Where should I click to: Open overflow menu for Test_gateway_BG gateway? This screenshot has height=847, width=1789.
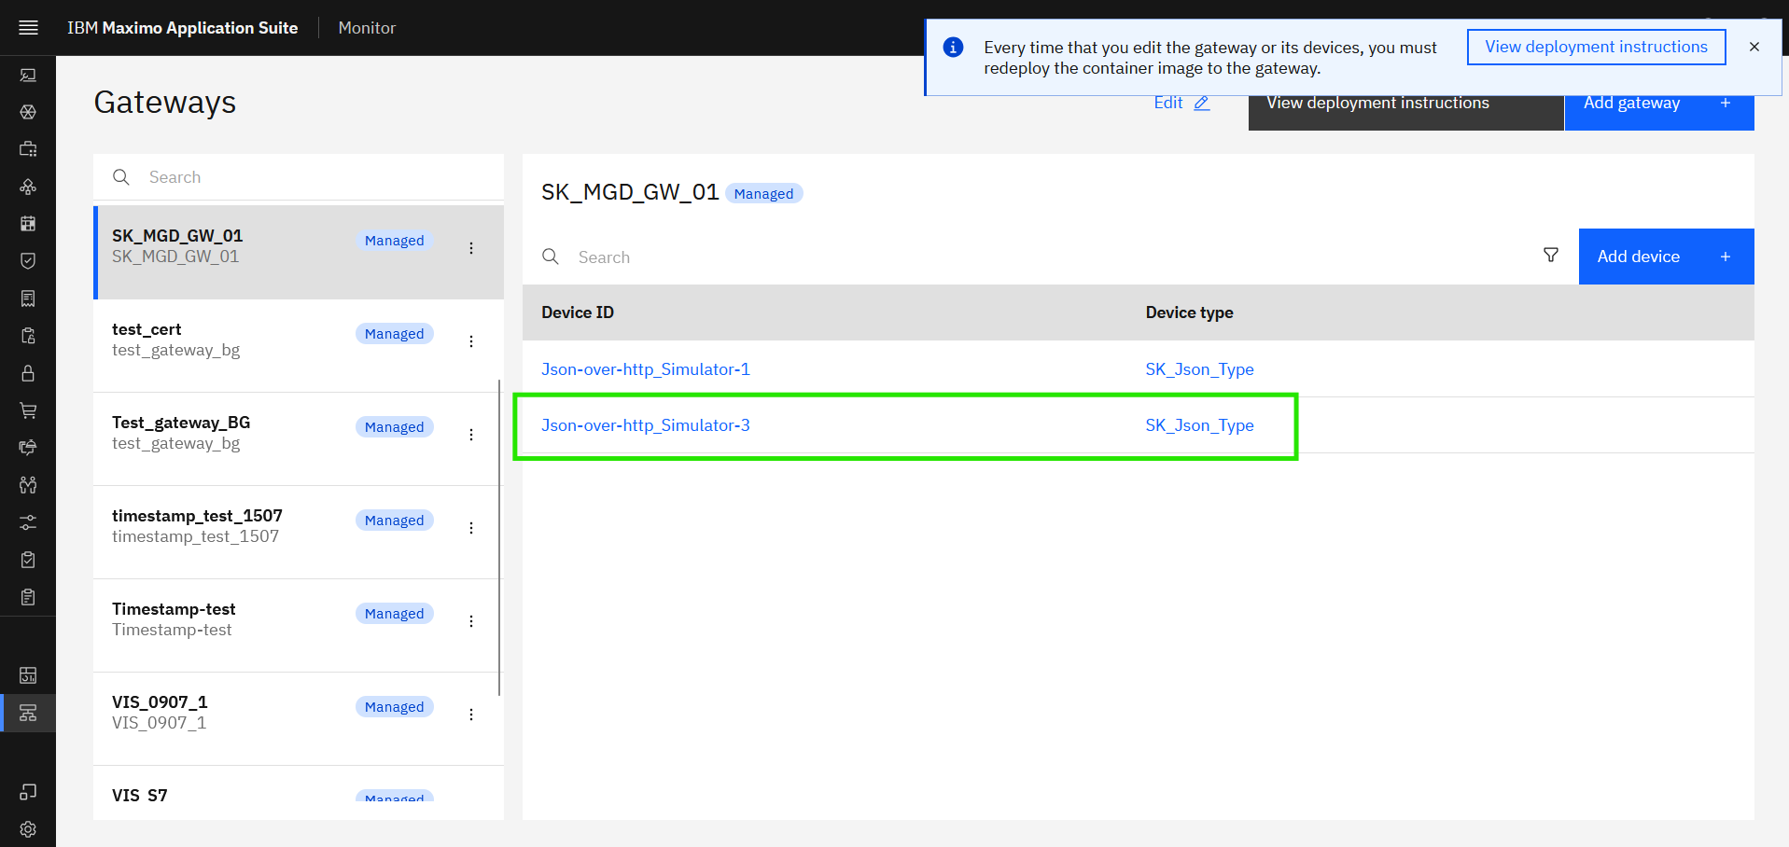(471, 435)
